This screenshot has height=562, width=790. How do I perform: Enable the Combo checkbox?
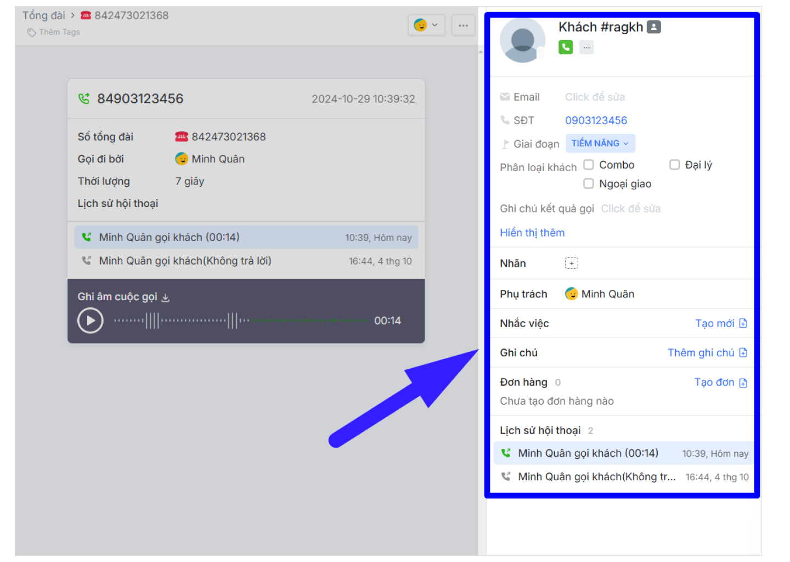tap(589, 165)
